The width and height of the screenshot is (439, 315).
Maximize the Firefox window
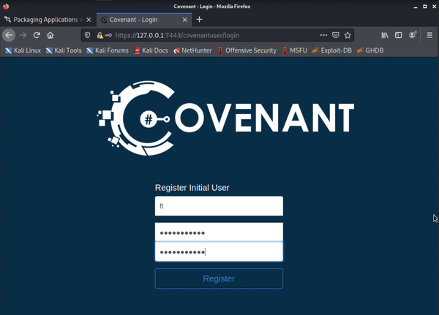425,6
